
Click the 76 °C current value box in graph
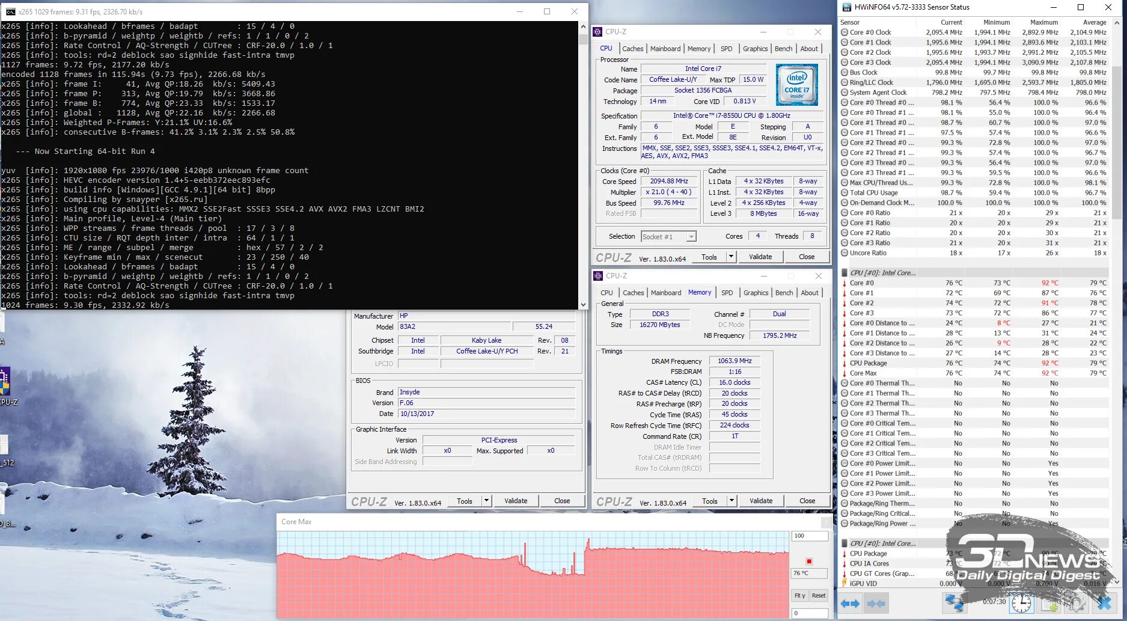tap(810, 574)
